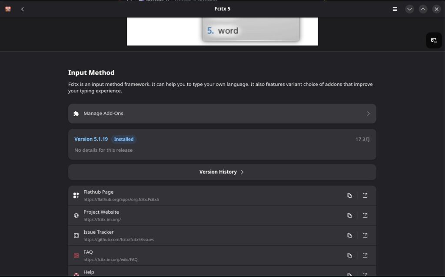The height and width of the screenshot is (277, 445).
Task: Open the hamburger main menu
Action: tap(395, 9)
